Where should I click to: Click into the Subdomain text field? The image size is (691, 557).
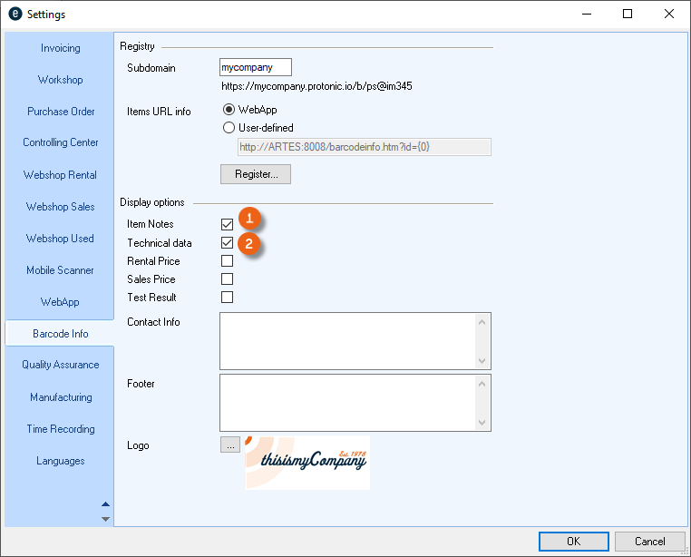[x=256, y=67]
